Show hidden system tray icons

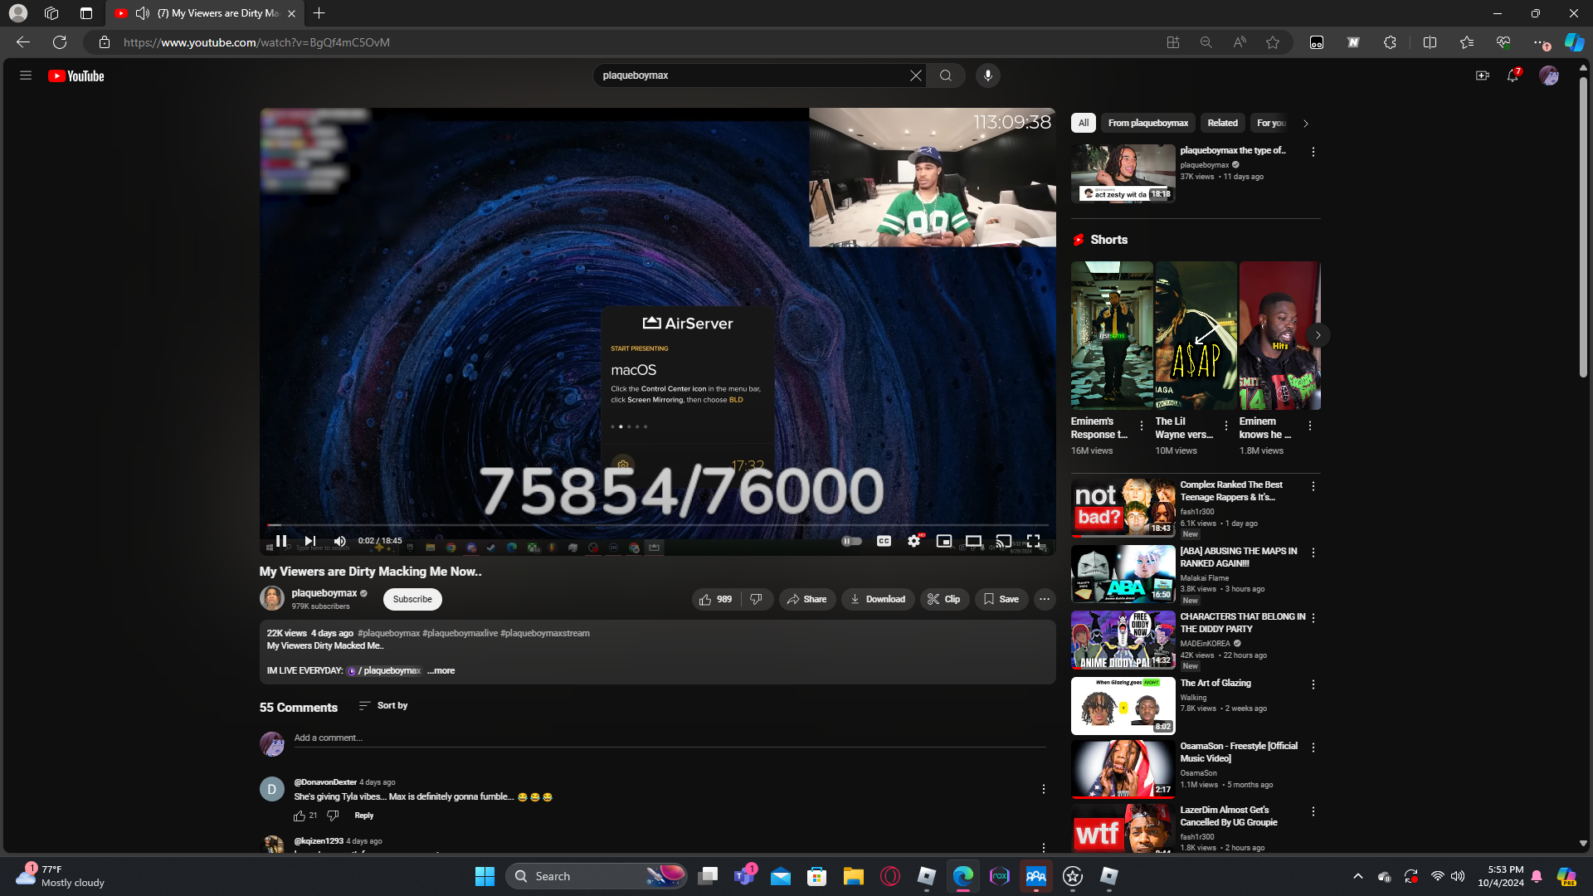[x=1357, y=876]
